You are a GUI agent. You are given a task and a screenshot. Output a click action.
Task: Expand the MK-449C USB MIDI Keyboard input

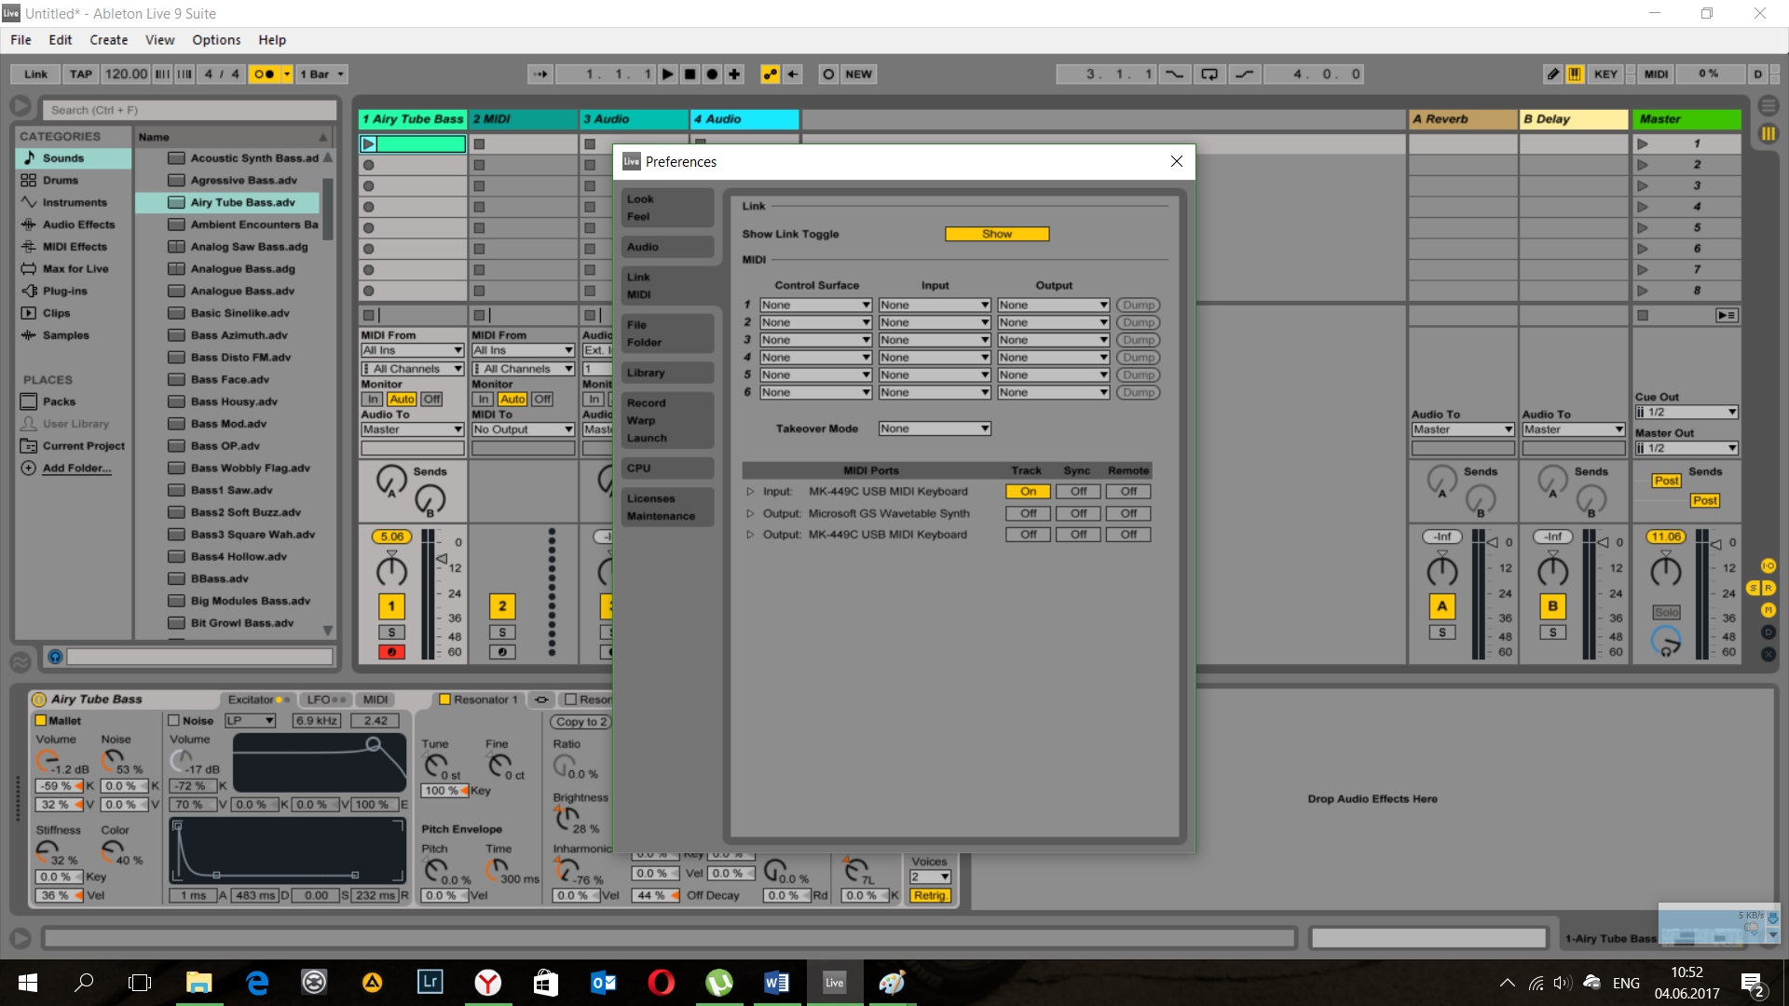[x=750, y=492]
